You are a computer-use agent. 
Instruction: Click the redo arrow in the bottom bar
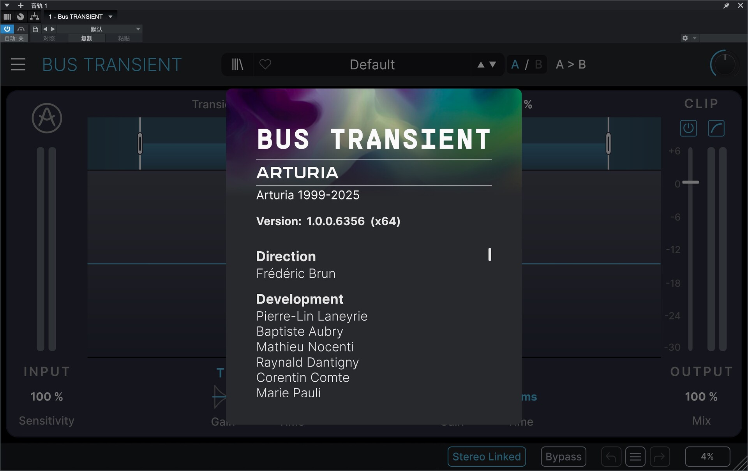660,457
